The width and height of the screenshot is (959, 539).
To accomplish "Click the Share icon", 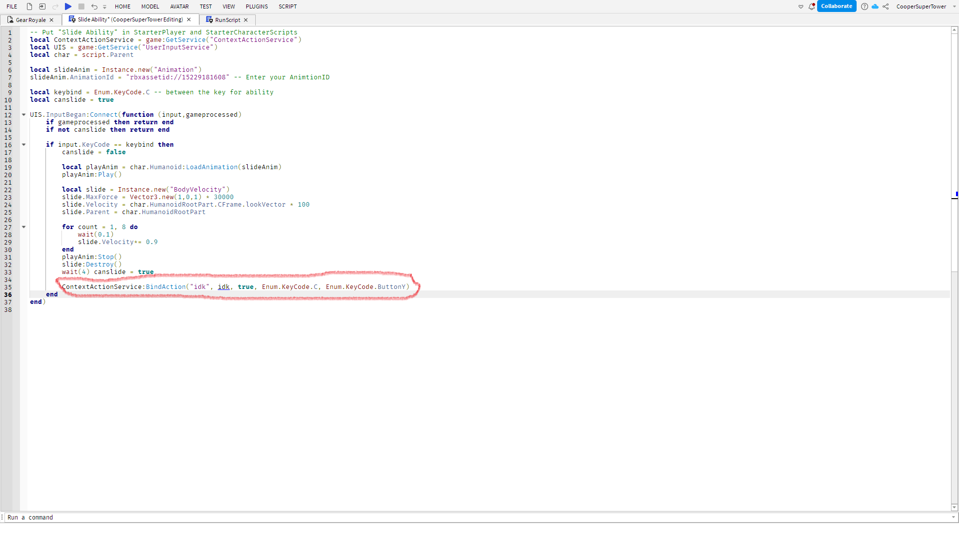I will (x=886, y=6).
